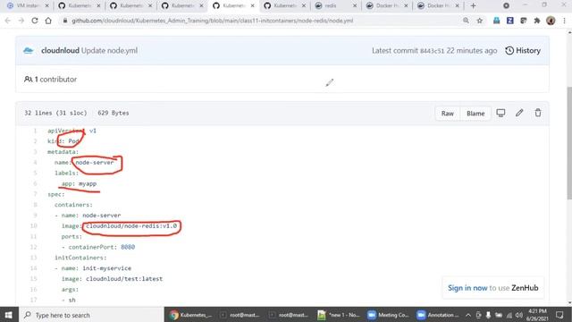Go back to the previous page
The width and height of the screenshot is (572, 322).
[8, 21]
